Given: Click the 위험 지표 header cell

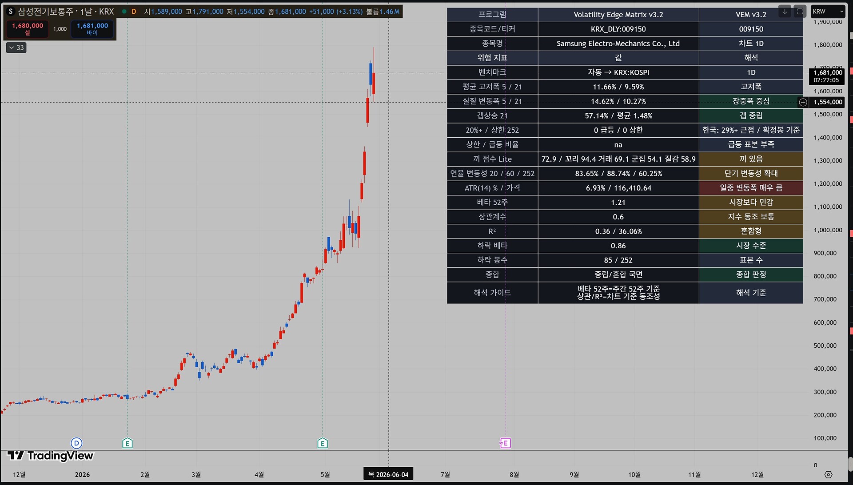Looking at the screenshot, I should click(492, 58).
